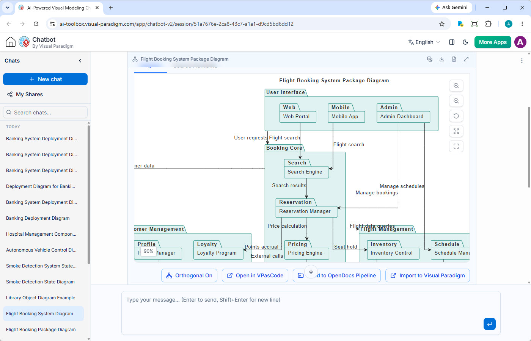The height and width of the screenshot is (341, 531).
Task: Select Flight Booking System Diagram chat
Action: [43, 314]
